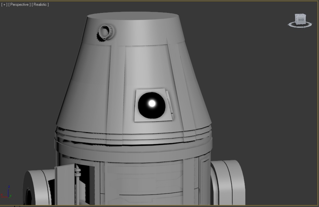
Task: Click the bottom-front edge of the ViewCube
Action: click(301, 24)
